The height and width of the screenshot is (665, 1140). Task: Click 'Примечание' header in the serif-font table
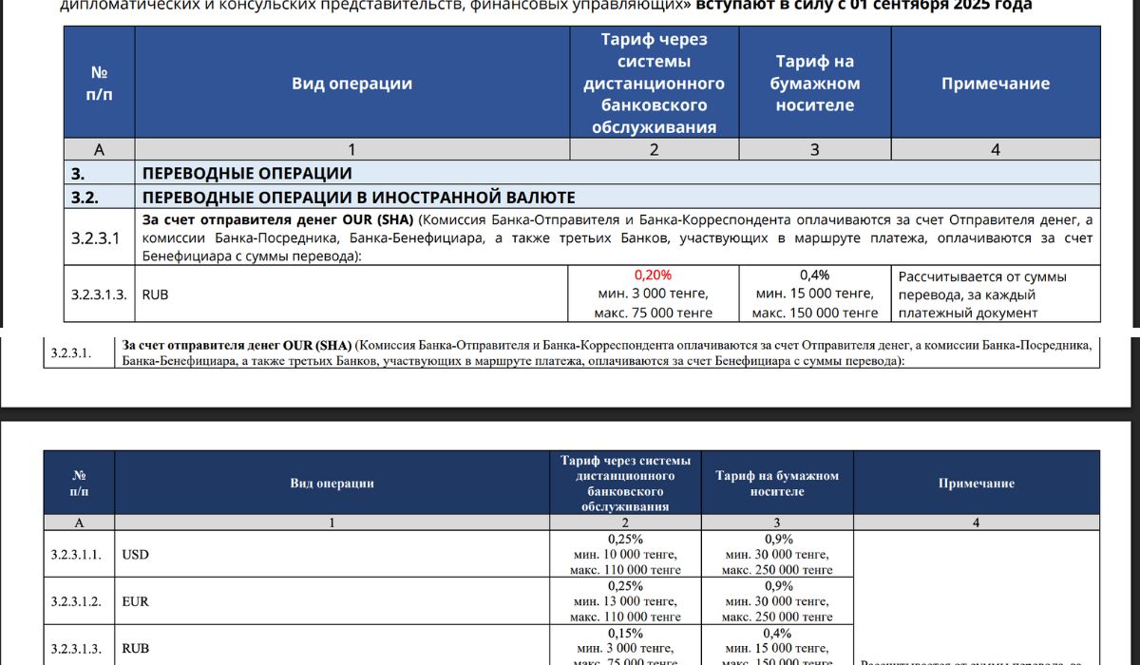[x=977, y=484]
